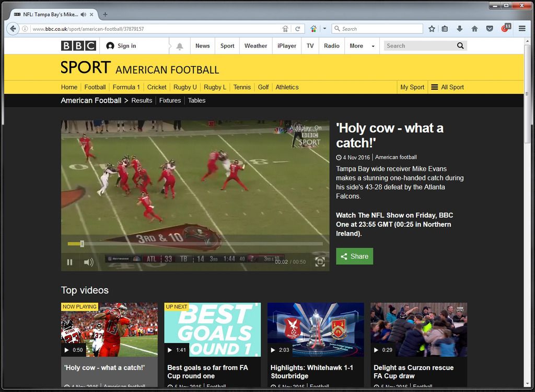Open Athletics sport section
Image resolution: width=535 pixels, height=392 pixels.
[287, 87]
